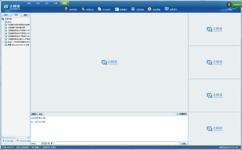Click the clear-chat icon beside the font icon
The width and height of the screenshot is (242, 150).
(52, 144)
